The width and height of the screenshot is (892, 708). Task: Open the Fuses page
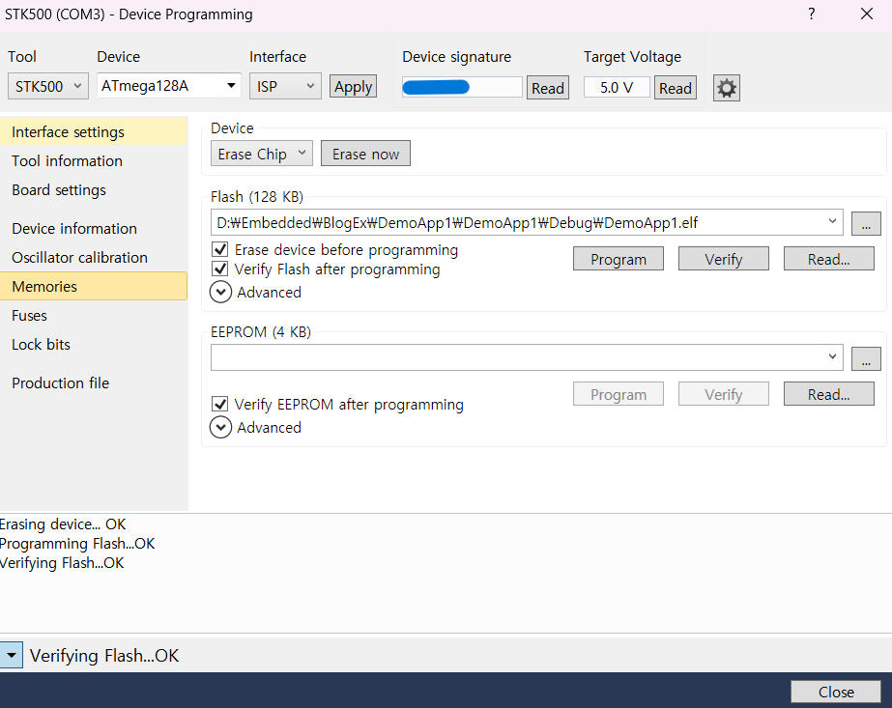point(94,316)
